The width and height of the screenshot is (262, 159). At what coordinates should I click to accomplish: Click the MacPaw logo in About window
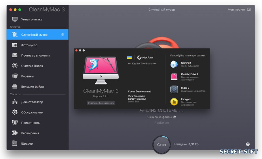point(145,58)
